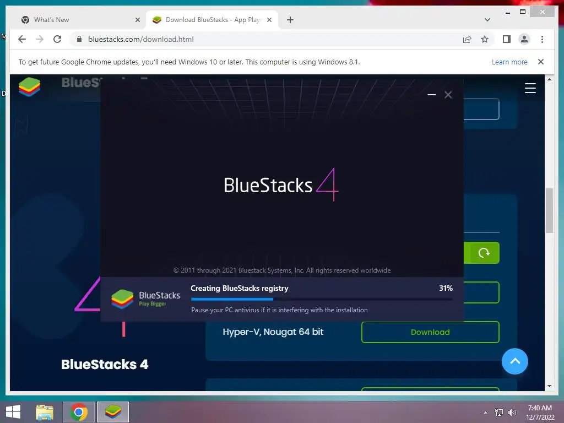Click Chrome's forward arrow button

click(x=40, y=39)
